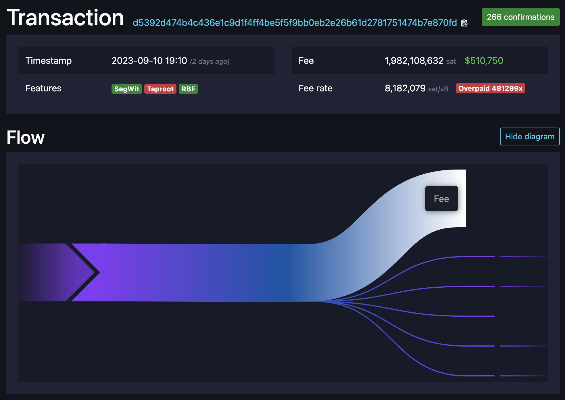Click the SegWit feature badge

click(126, 89)
